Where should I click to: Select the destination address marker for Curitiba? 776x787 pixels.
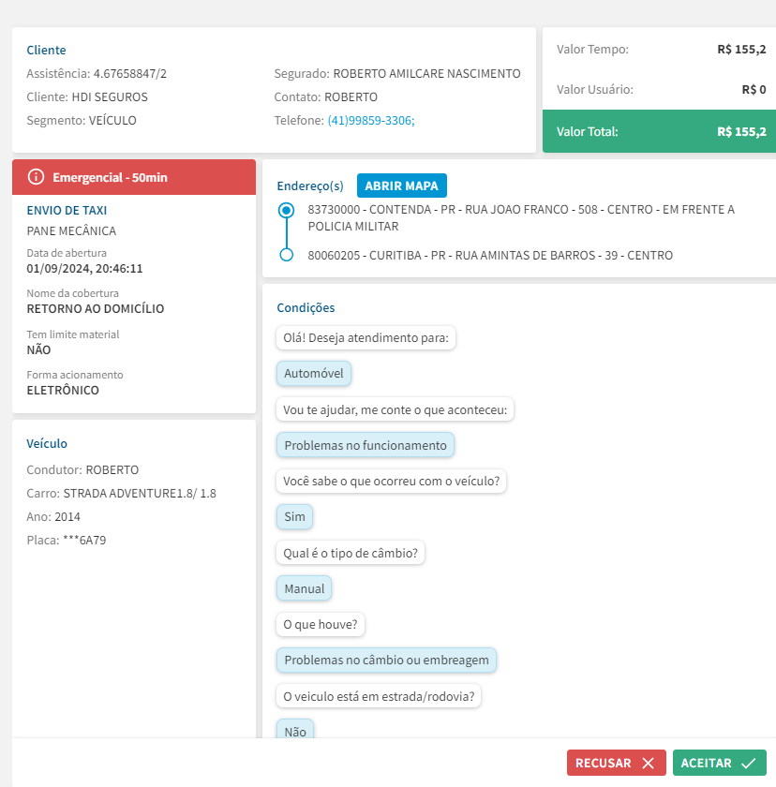[x=287, y=255]
